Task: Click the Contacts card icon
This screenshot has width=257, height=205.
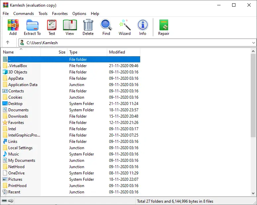Action: tap(5, 91)
